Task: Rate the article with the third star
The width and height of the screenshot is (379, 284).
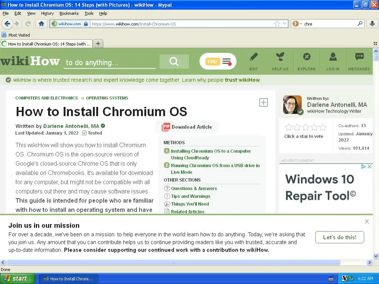Action: click(305, 127)
